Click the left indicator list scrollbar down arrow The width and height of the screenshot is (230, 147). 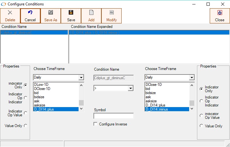click(x=81, y=109)
